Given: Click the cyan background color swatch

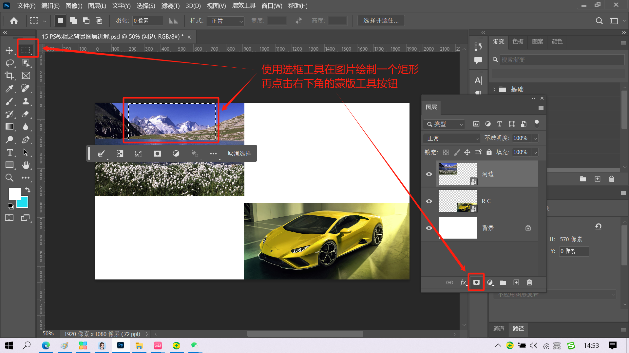Looking at the screenshot, I should point(24,203).
